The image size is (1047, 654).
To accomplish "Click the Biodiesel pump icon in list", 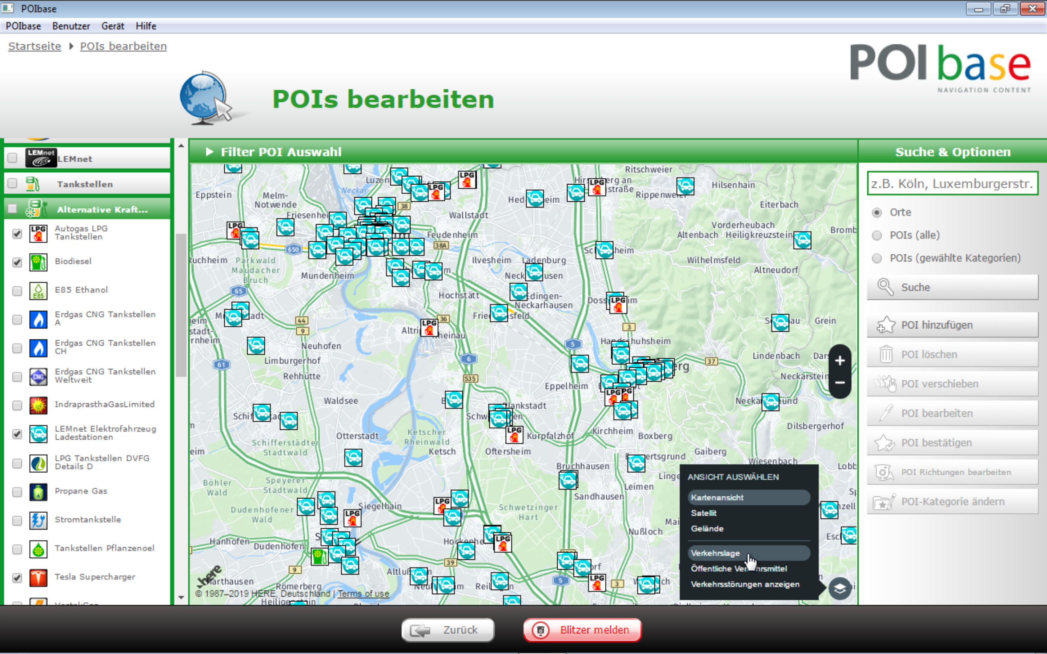I will coord(38,262).
